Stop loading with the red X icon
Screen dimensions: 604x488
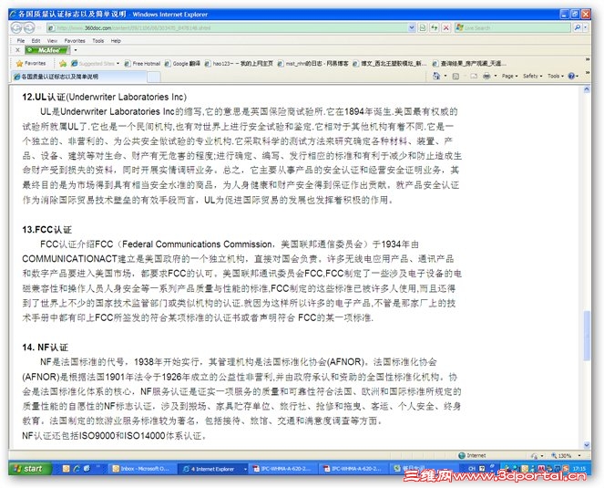(x=446, y=27)
